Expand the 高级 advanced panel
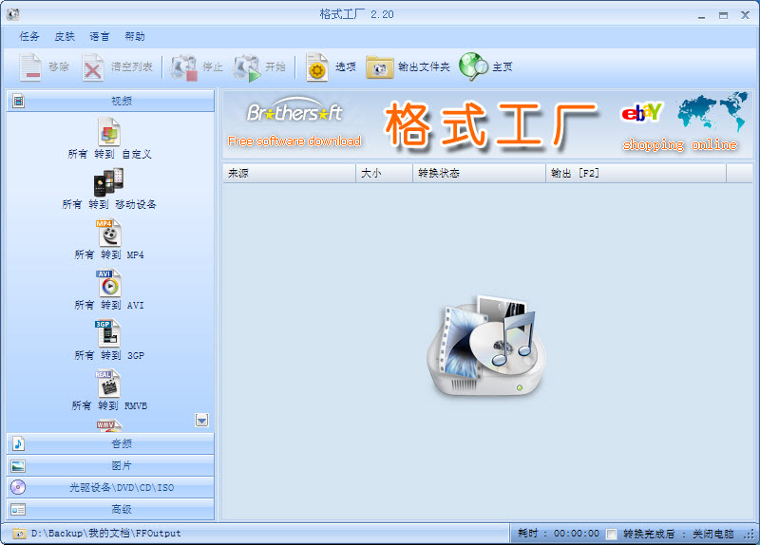The image size is (760, 545). (x=110, y=509)
